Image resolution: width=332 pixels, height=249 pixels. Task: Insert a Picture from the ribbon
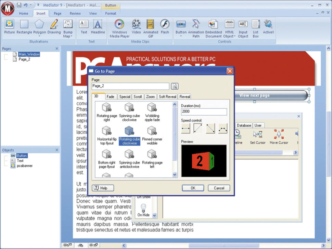pyautogui.click(x=10, y=26)
